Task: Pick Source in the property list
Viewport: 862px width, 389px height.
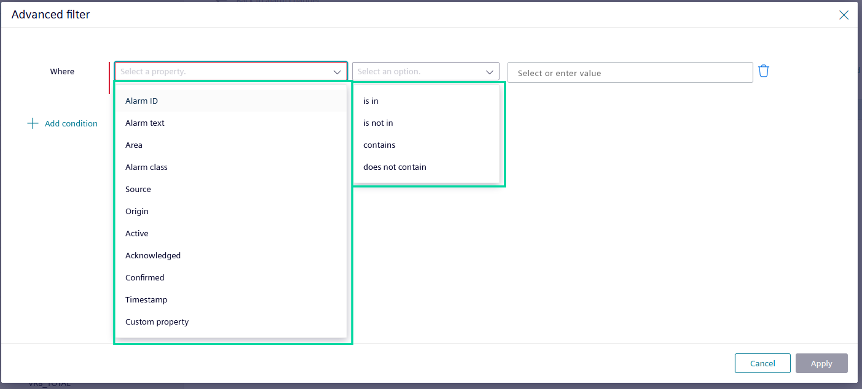Action: pyautogui.click(x=231, y=189)
